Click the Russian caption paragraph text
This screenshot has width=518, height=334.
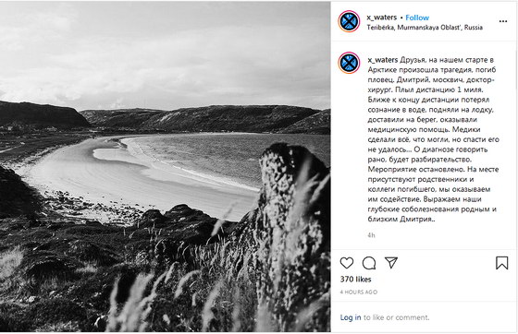(x=433, y=139)
